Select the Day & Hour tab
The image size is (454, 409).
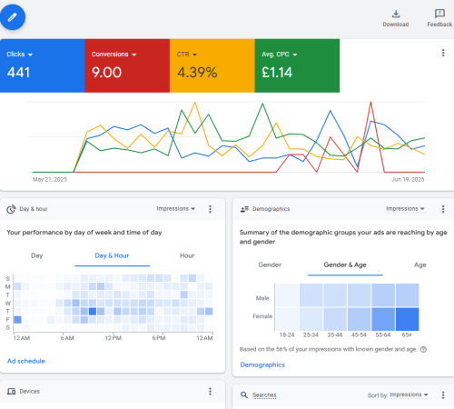112,255
